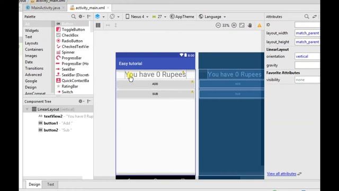Select Widgets palette category
The width and height of the screenshot is (339, 191).
tap(32, 31)
